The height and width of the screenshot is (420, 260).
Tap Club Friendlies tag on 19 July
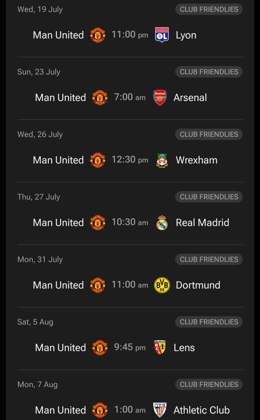pos(209,9)
